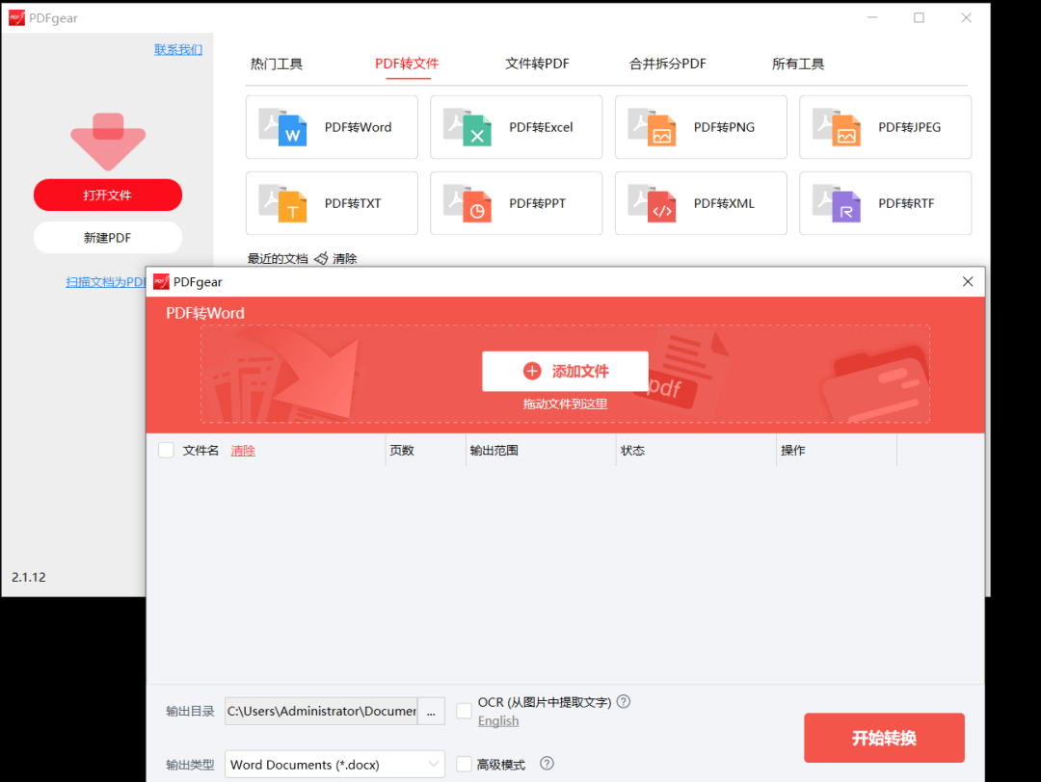
Task: Maximize the main PDFgear window
Action: [919, 18]
